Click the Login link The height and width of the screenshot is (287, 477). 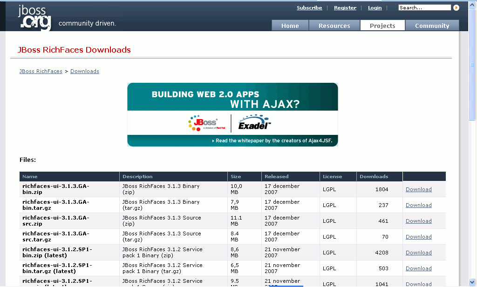pyautogui.click(x=375, y=8)
